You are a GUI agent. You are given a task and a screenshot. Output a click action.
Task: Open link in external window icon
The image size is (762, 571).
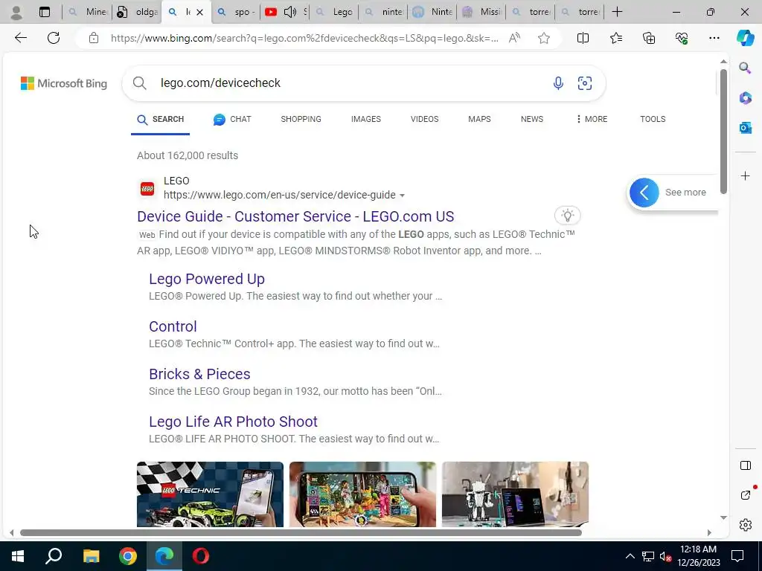[x=745, y=495]
